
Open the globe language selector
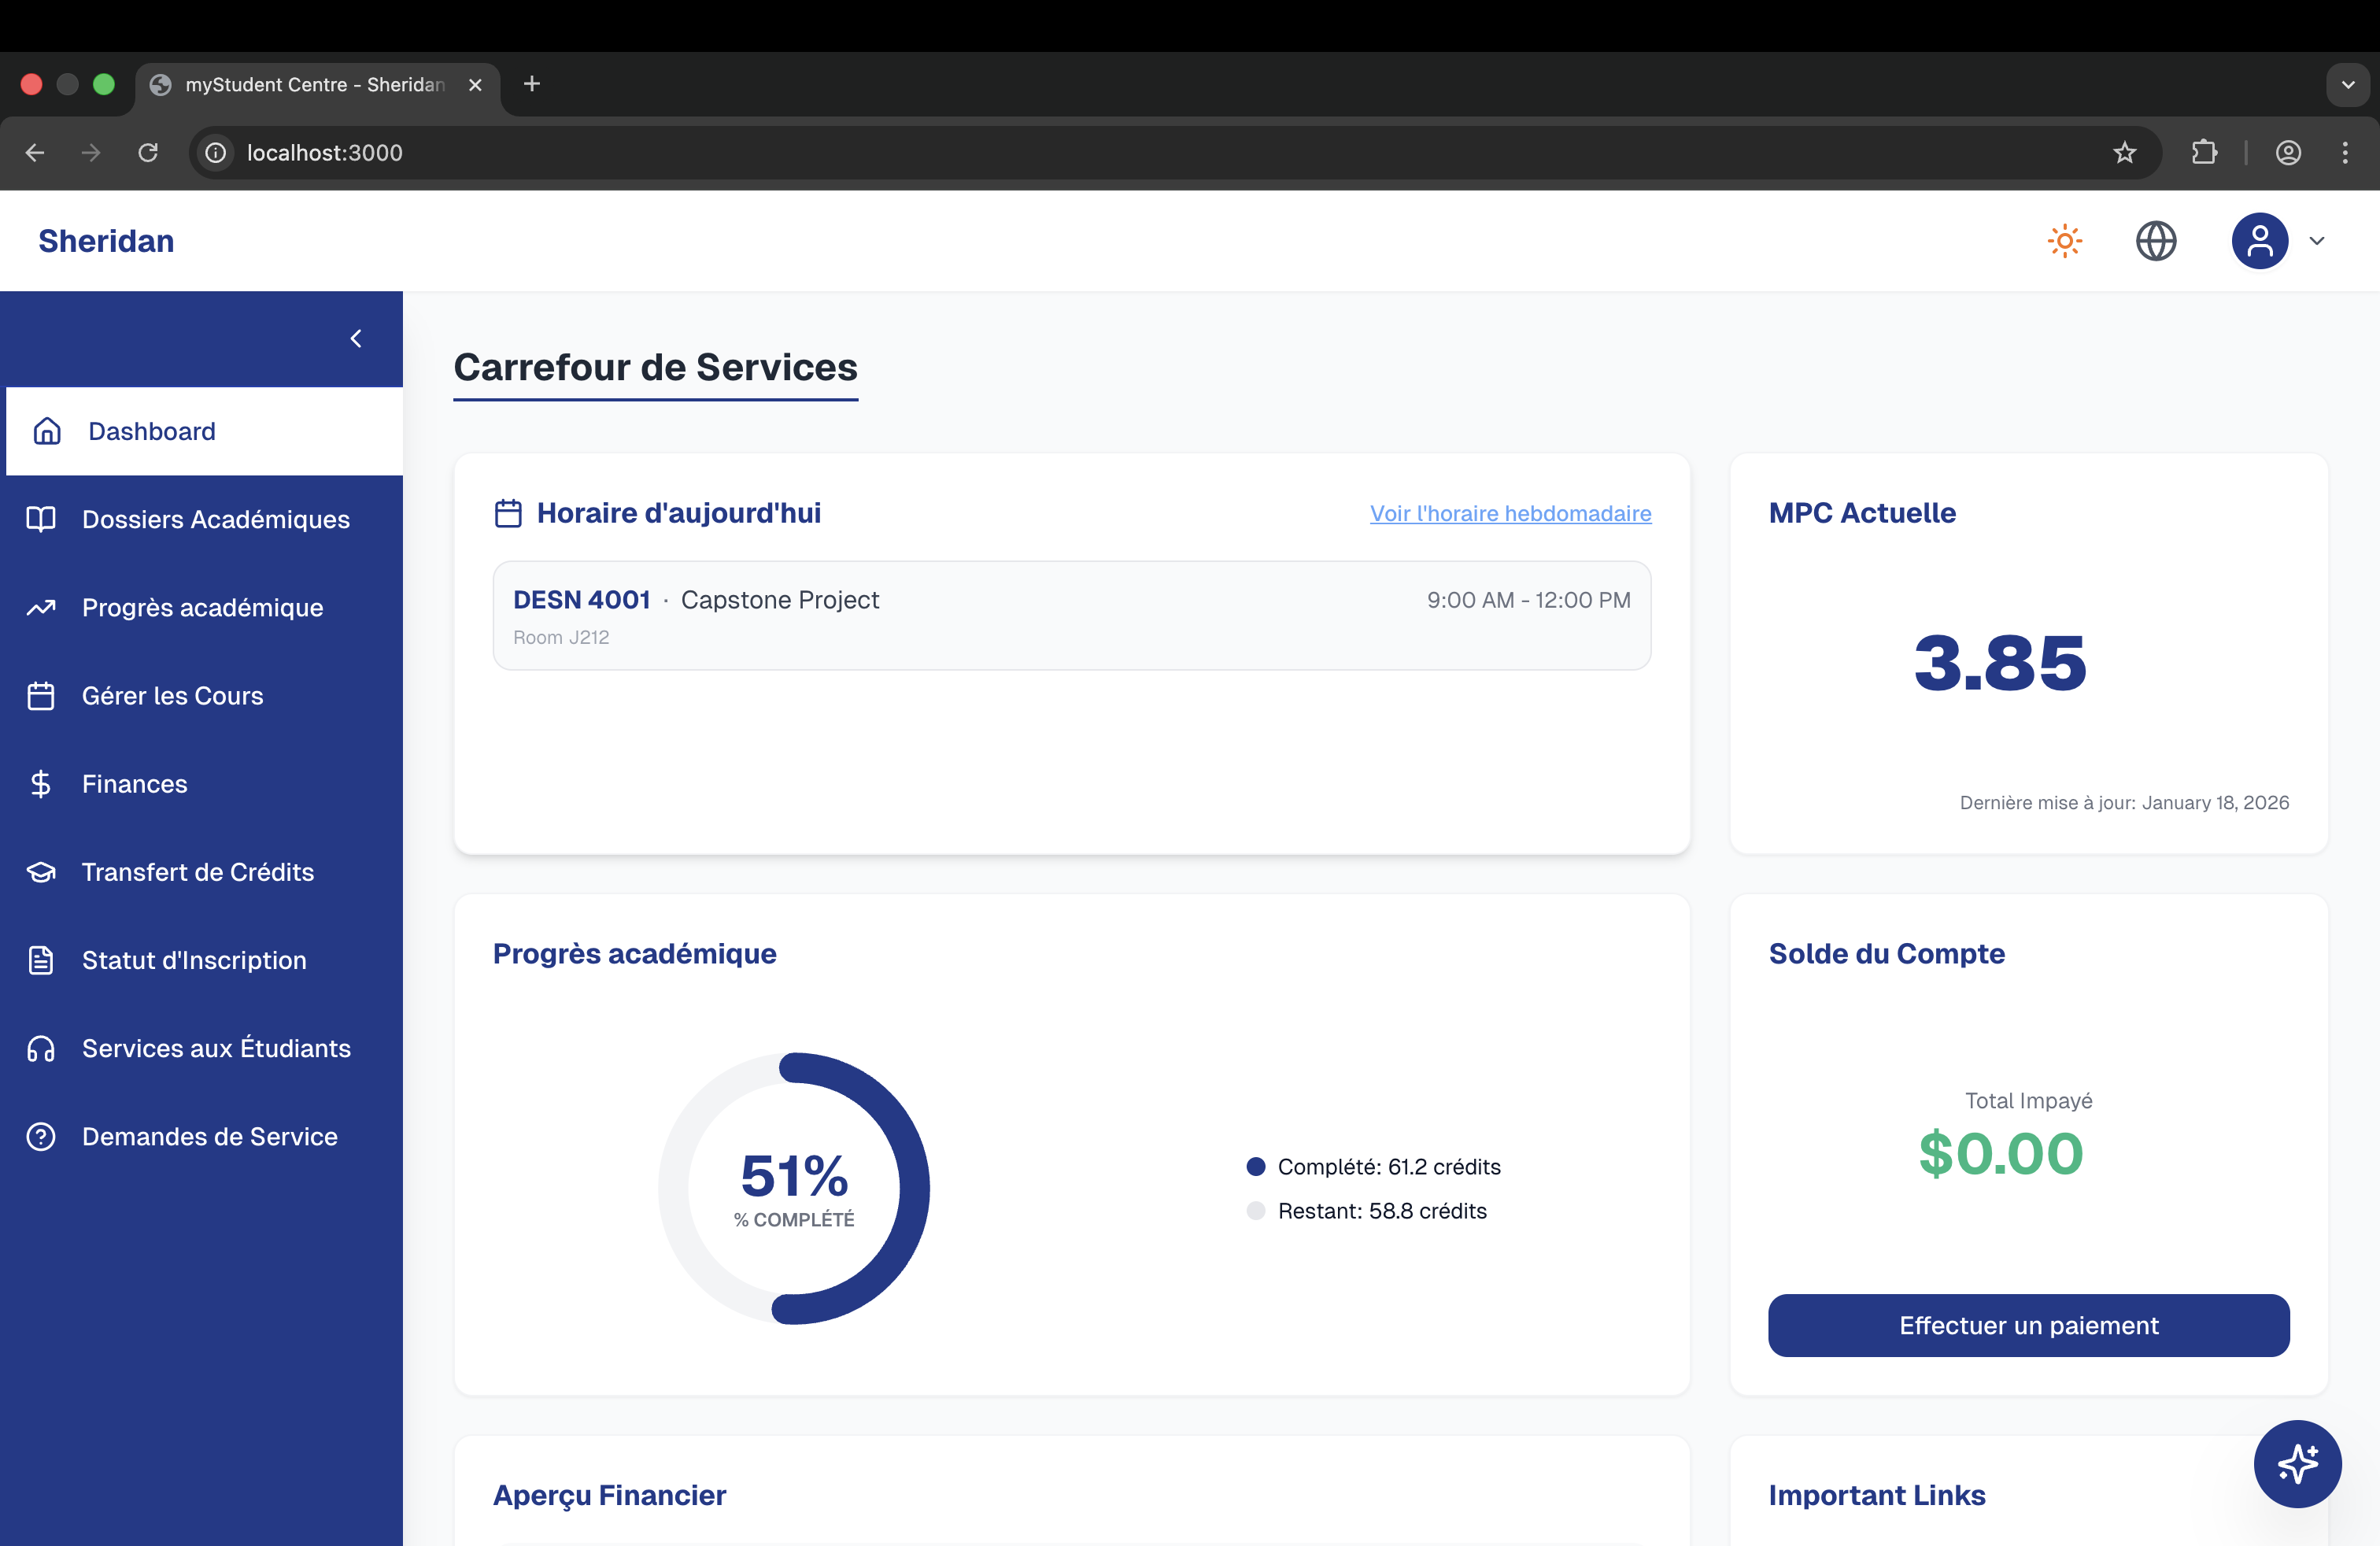2156,241
